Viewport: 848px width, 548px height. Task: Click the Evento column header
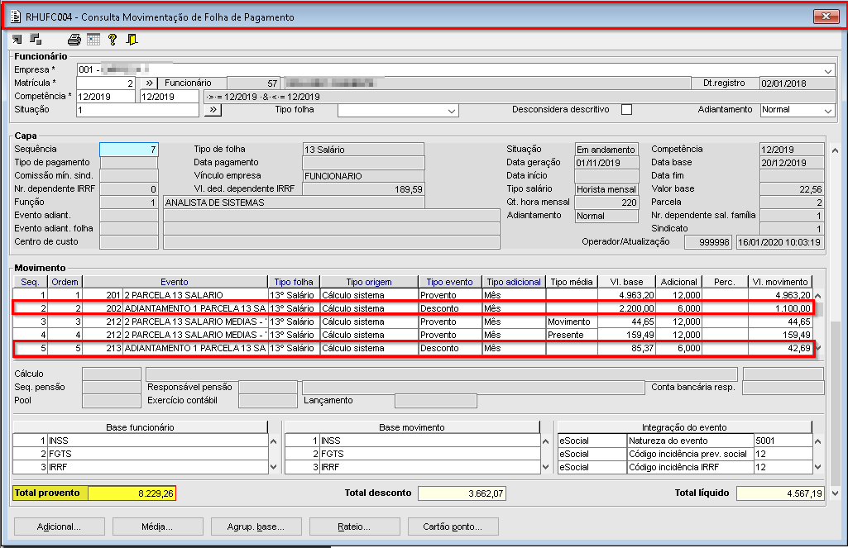tap(175, 282)
